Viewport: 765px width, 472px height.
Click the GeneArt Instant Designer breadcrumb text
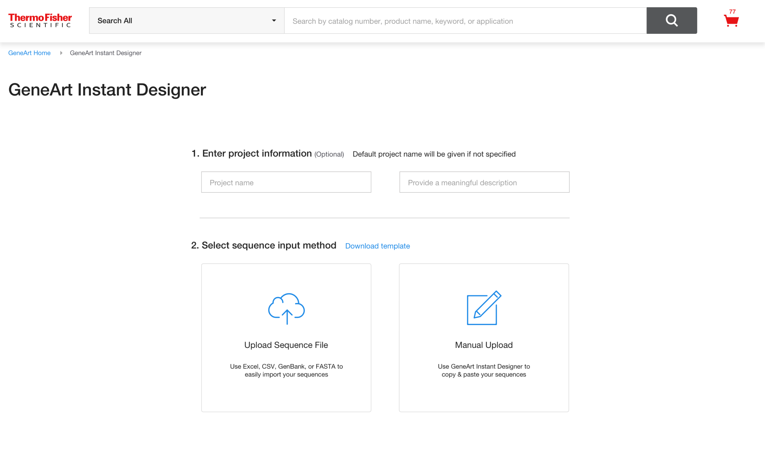pos(106,53)
